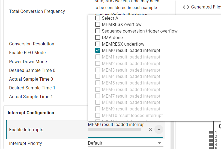Click the MEM1 result loaded interrupt checkbox
Viewport: 221px width, 149px height.
tap(98, 57)
